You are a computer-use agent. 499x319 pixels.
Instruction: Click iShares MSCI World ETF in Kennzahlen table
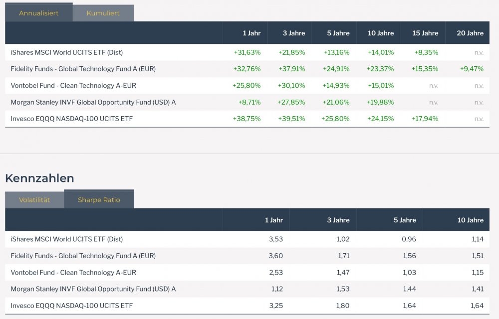tap(66, 239)
